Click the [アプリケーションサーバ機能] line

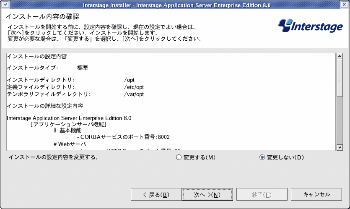point(68,124)
